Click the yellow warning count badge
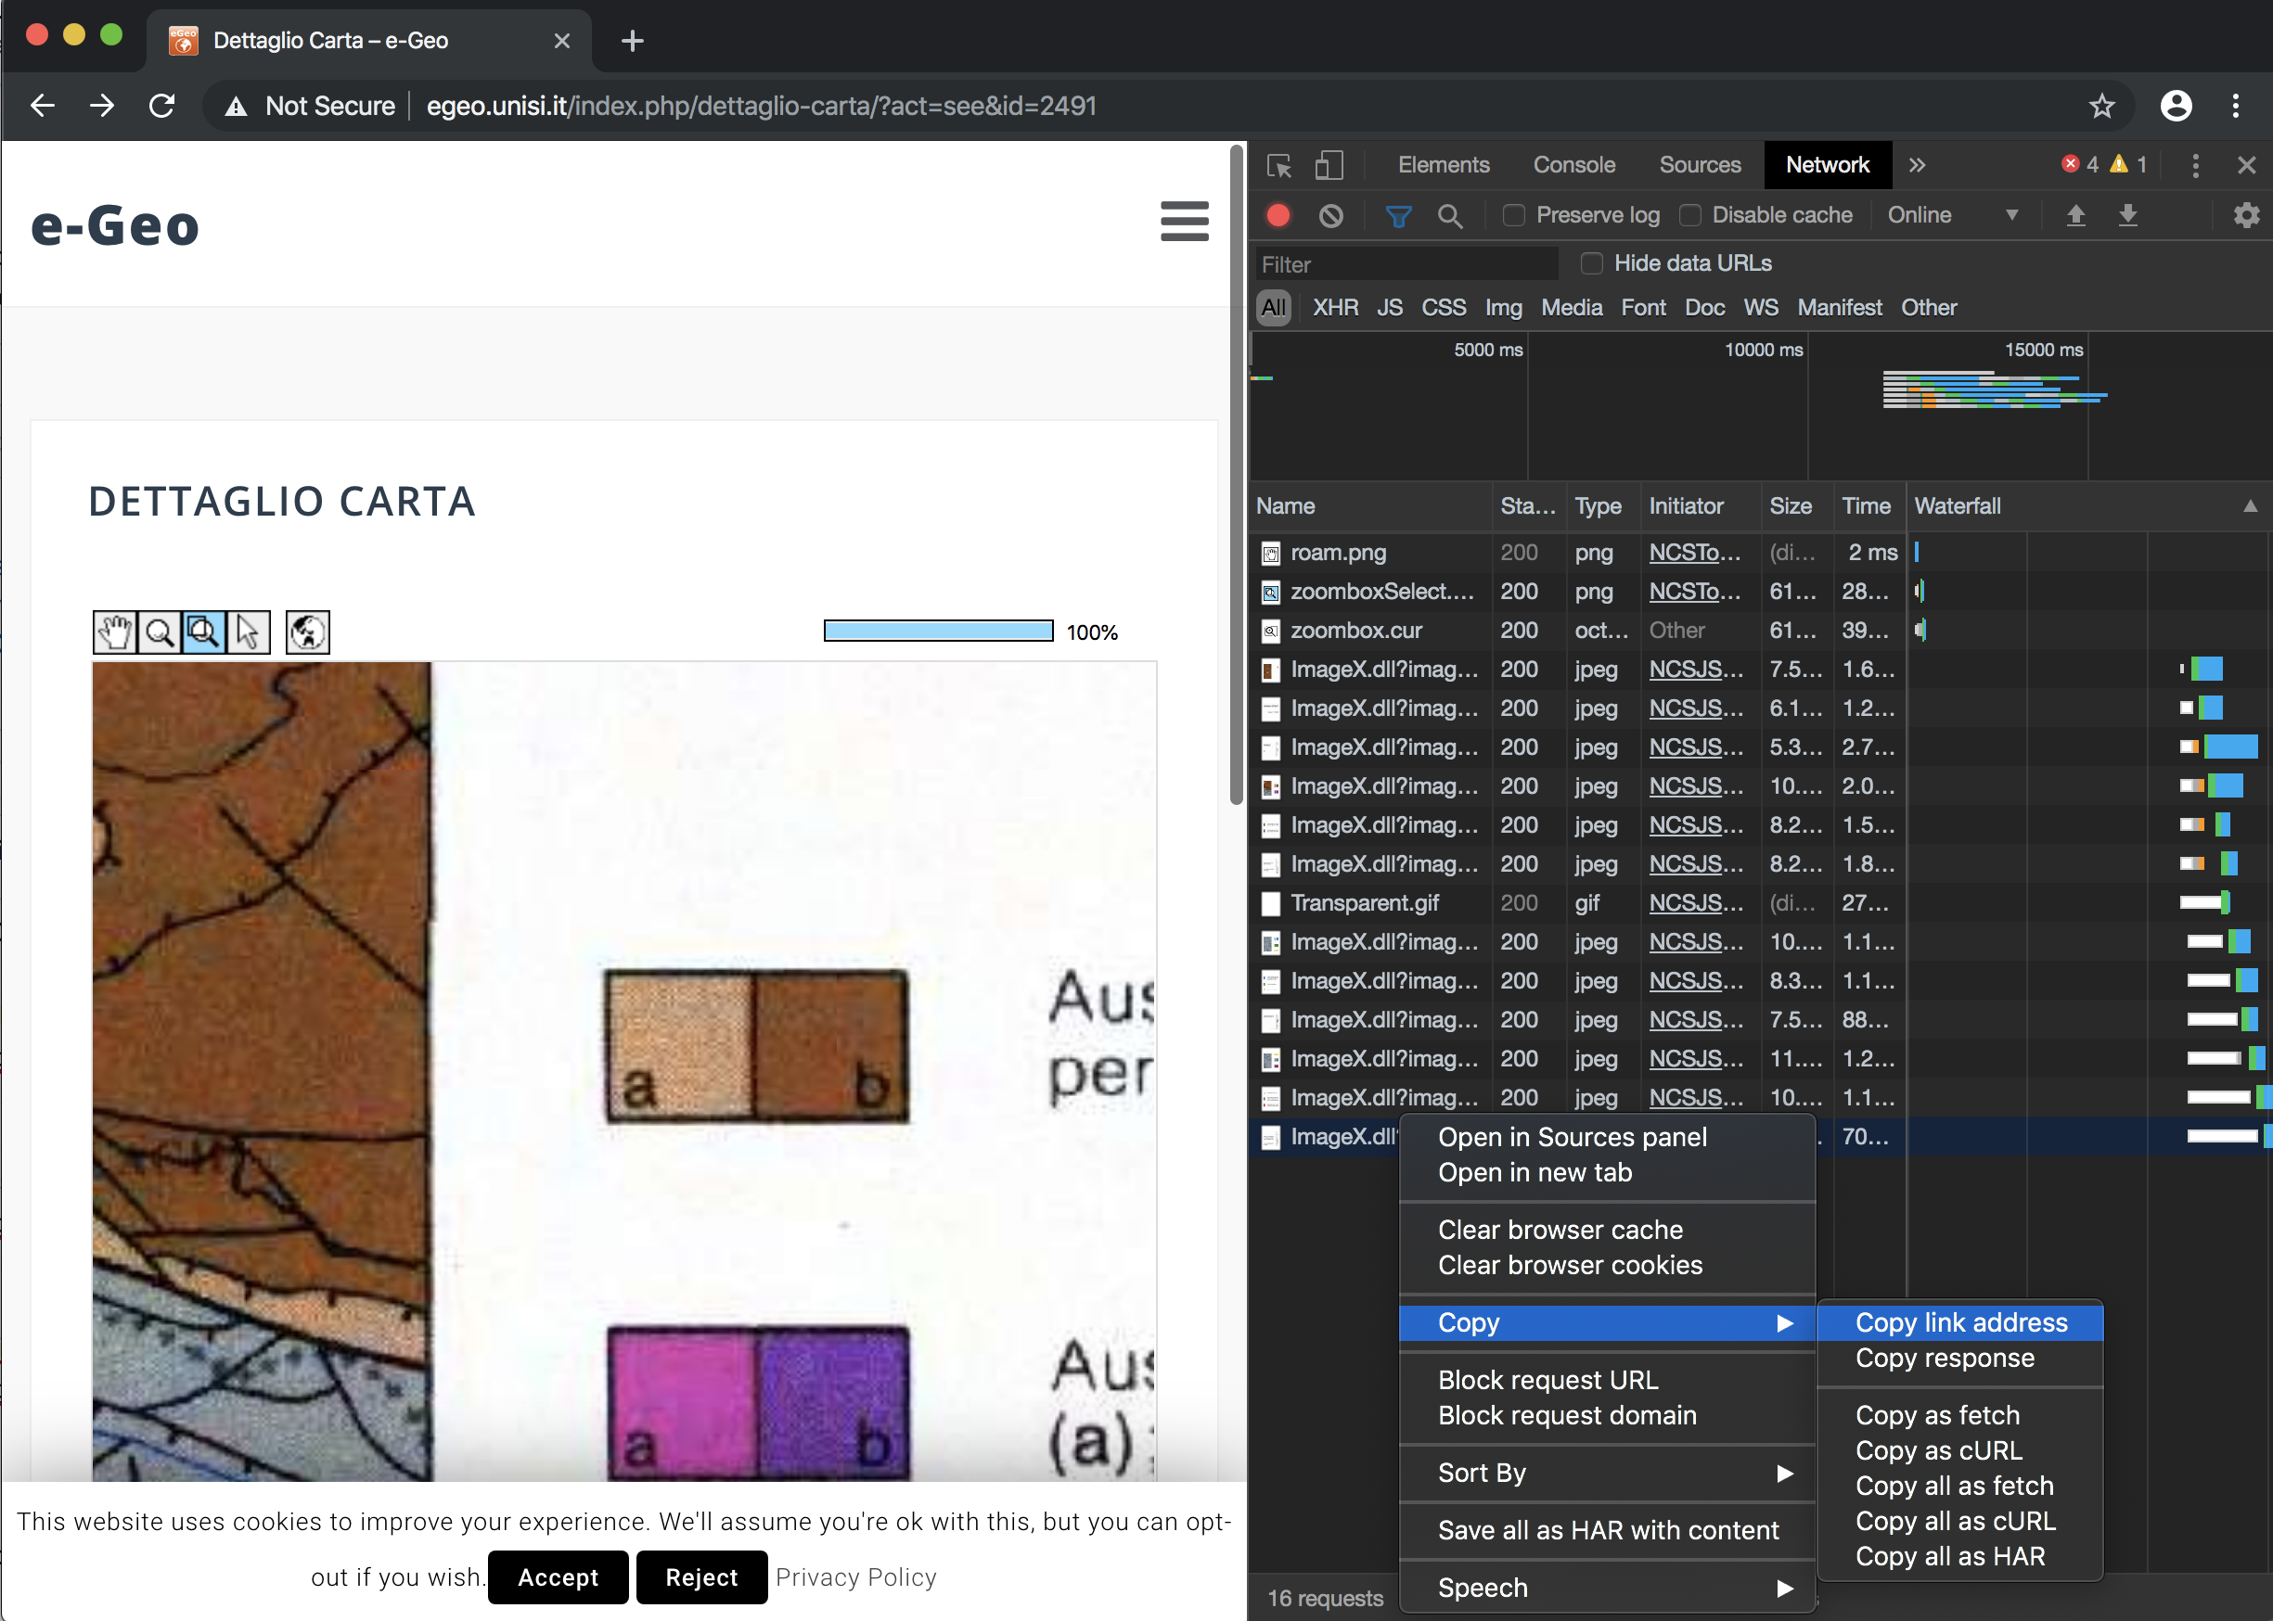The image size is (2273, 1621). (x=2128, y=165)
